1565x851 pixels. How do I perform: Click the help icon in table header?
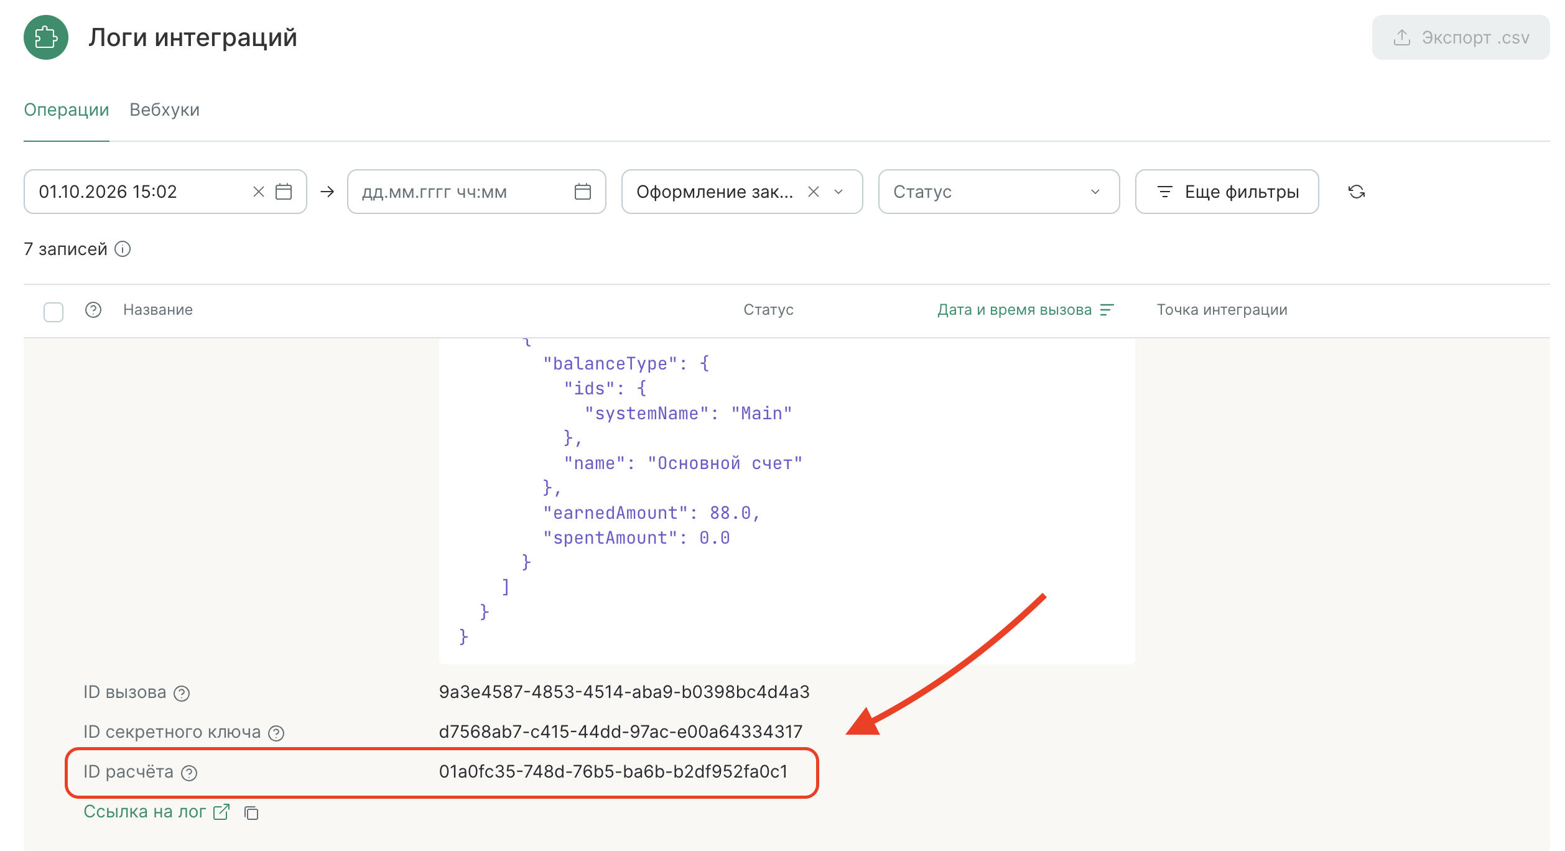[x=93, y=310]
